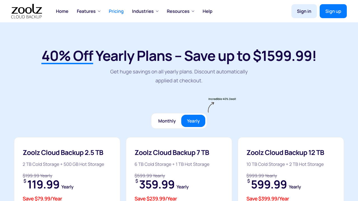The width and height of the screenshot is (358, 201).
Task: Click the chevron icon beside Industries
Action: point(157,11)
